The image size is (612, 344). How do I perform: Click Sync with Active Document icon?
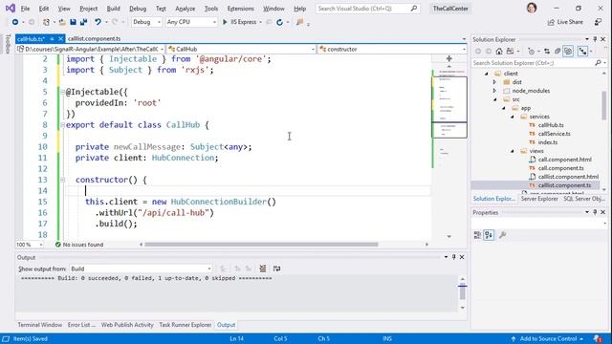(x=547, y=51)
